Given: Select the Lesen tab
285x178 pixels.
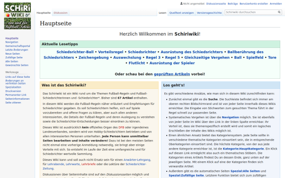Looking at the screenshot, I should point(162,13).
